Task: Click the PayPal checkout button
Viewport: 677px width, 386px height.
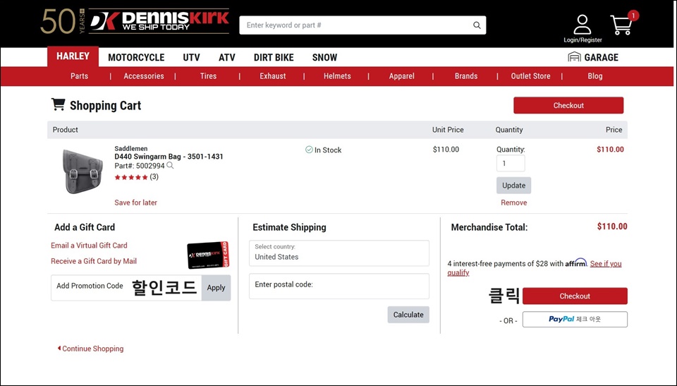Action: tap(575, 320)
